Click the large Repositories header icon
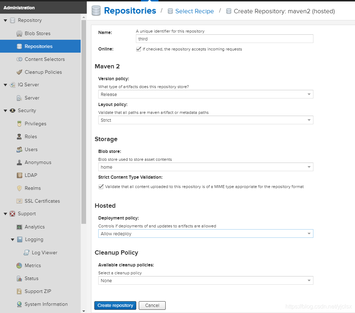Screen dimensions: 355x313 96,11
